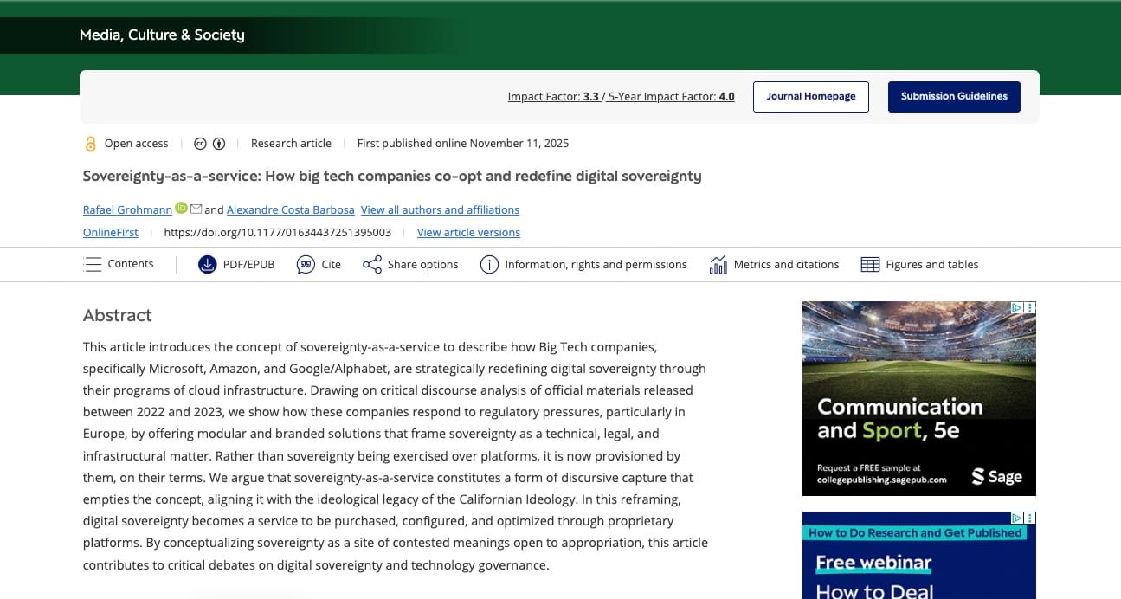Click the Cite quotation icon
1121x599 pixels.
[306, 265]
